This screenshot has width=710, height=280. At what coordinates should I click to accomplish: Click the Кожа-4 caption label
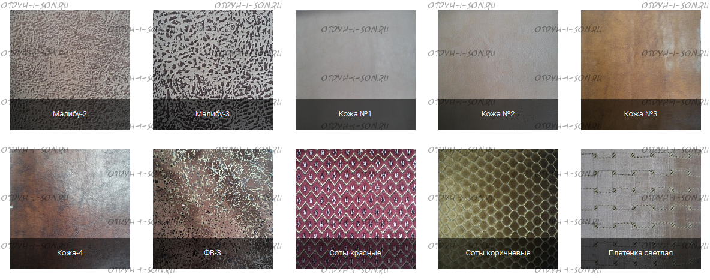point(70,253)
